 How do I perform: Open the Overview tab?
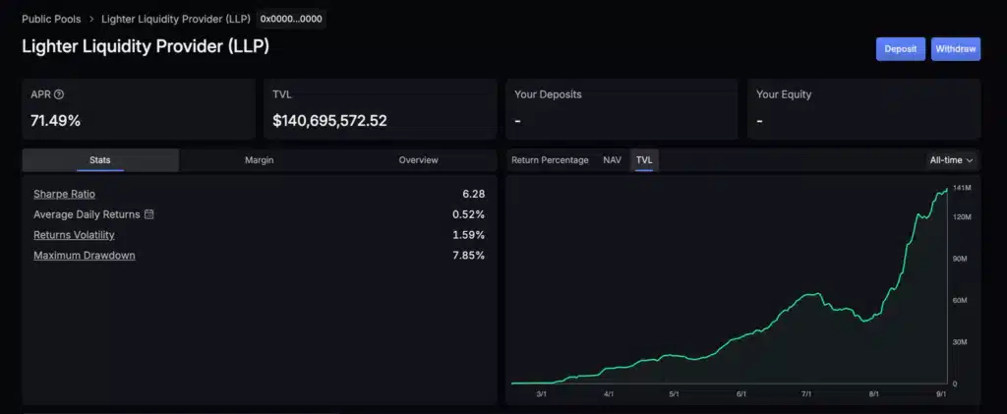coord(418,160)
